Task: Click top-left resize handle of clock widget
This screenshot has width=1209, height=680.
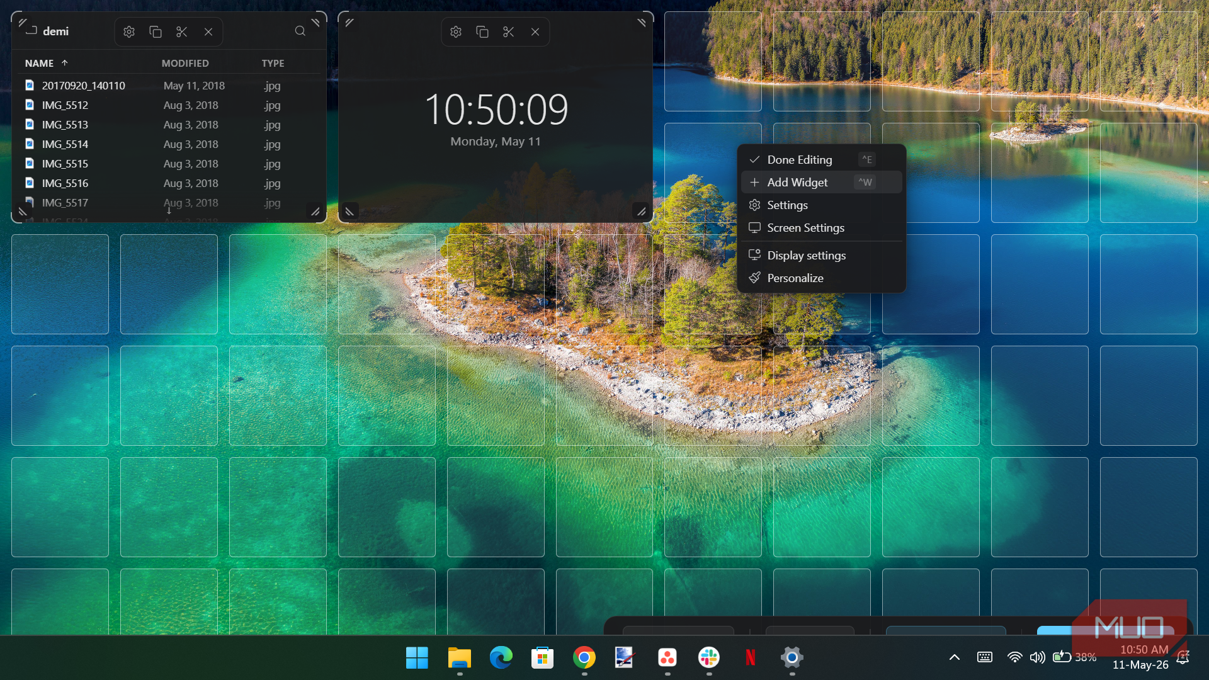Action: pyautogui.click(x=349, y=23)
